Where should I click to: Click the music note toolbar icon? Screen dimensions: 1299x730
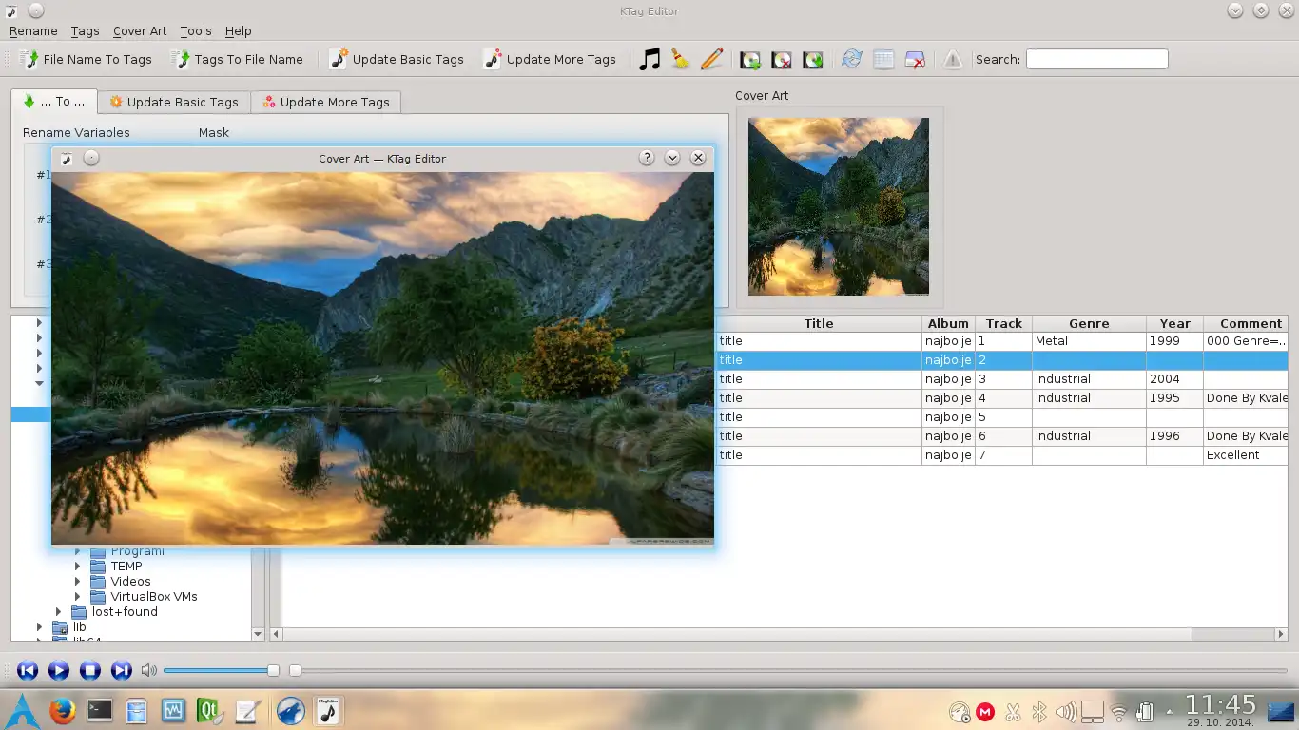coord(649,59)
